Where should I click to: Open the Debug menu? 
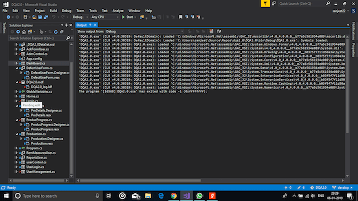tap(67, 10)
